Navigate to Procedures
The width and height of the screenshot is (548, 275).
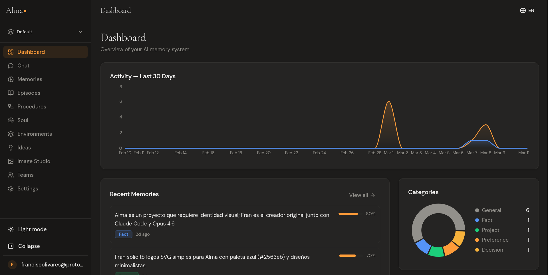coord(45,106)
